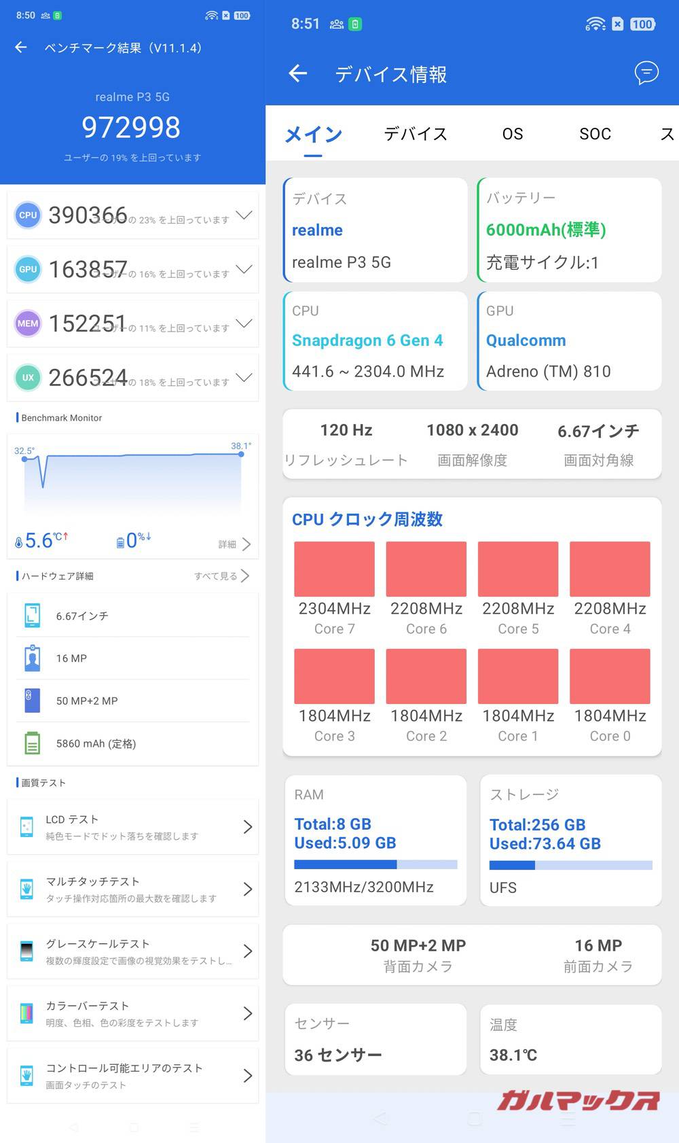Click the grayscale test icon
Screen dimensions: 679x1143
(x=26, y=951)
